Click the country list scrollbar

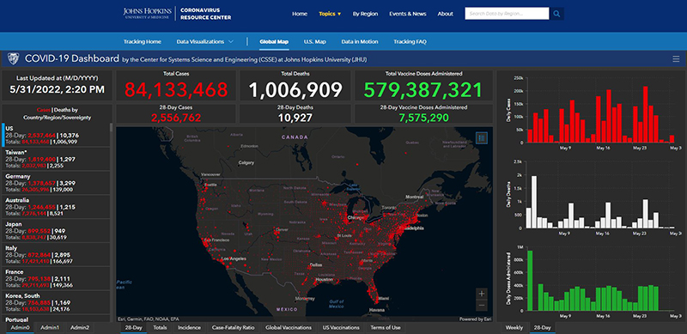[111, 127]
